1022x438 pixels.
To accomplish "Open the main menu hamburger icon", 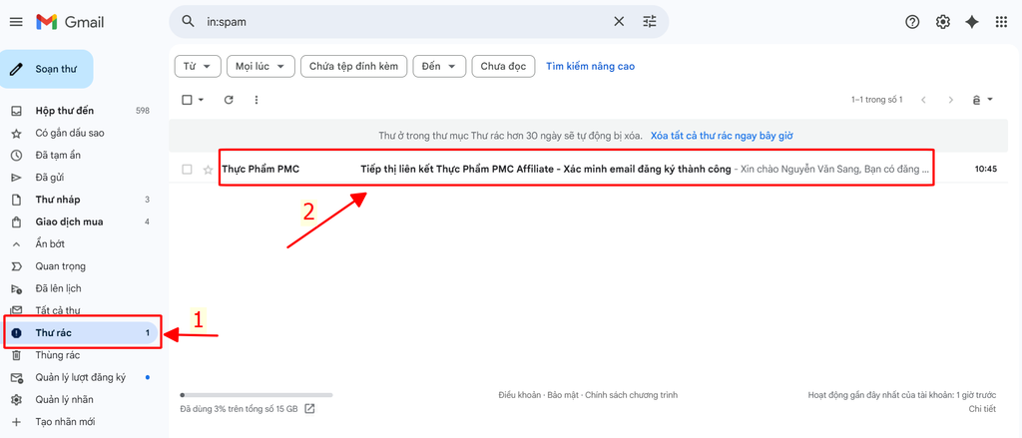I will (16, 22).
